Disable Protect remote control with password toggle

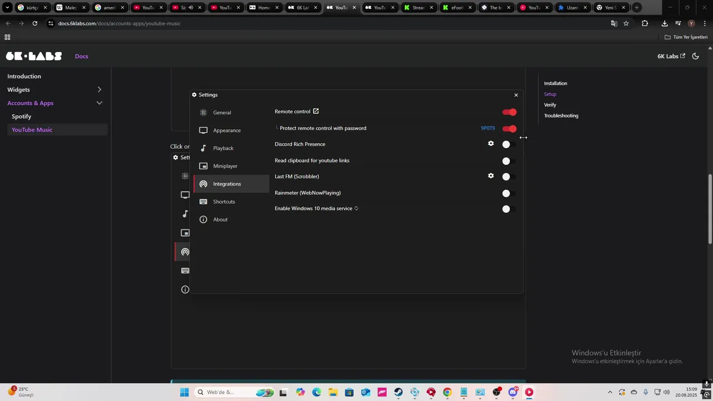(x=509, y=129)
